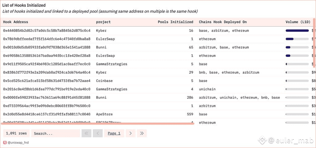Viewport: 316px width, 148px height.
Task: Sort by Volume (L1D) column header
Action: (298, 22)
